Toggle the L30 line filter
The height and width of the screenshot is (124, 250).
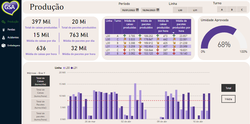click(x=180, y=10)
